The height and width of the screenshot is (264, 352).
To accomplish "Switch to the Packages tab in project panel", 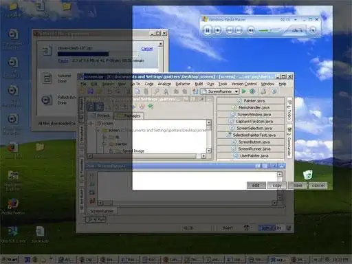I will tap(129, 115).
